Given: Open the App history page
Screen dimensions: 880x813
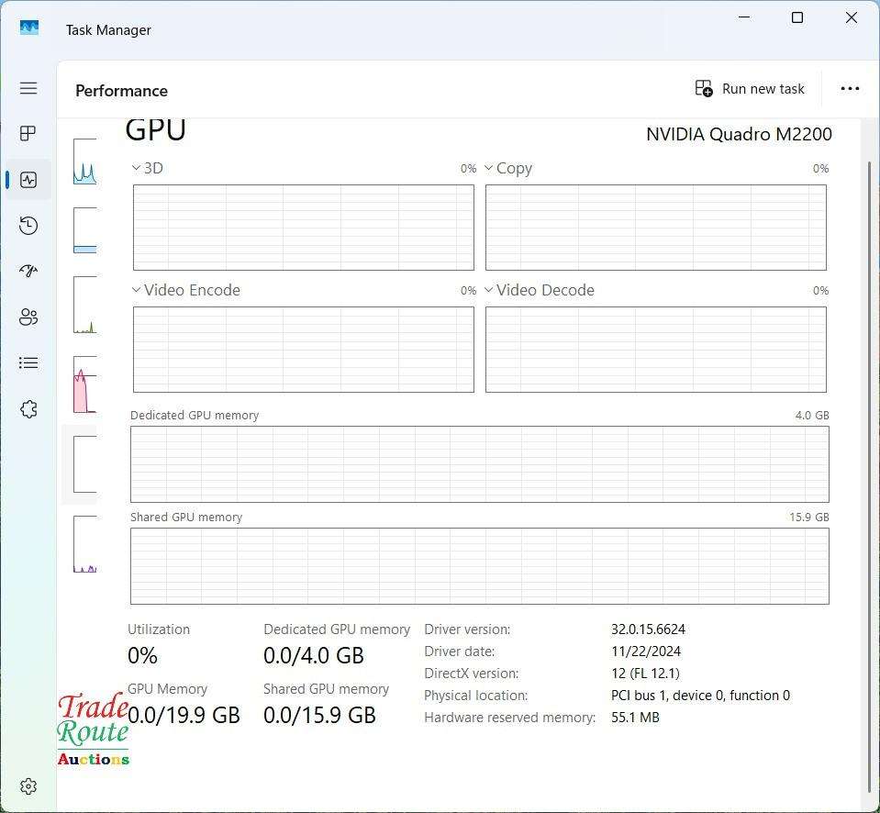Looking at the screenshot, I should [x=28, y=225].
